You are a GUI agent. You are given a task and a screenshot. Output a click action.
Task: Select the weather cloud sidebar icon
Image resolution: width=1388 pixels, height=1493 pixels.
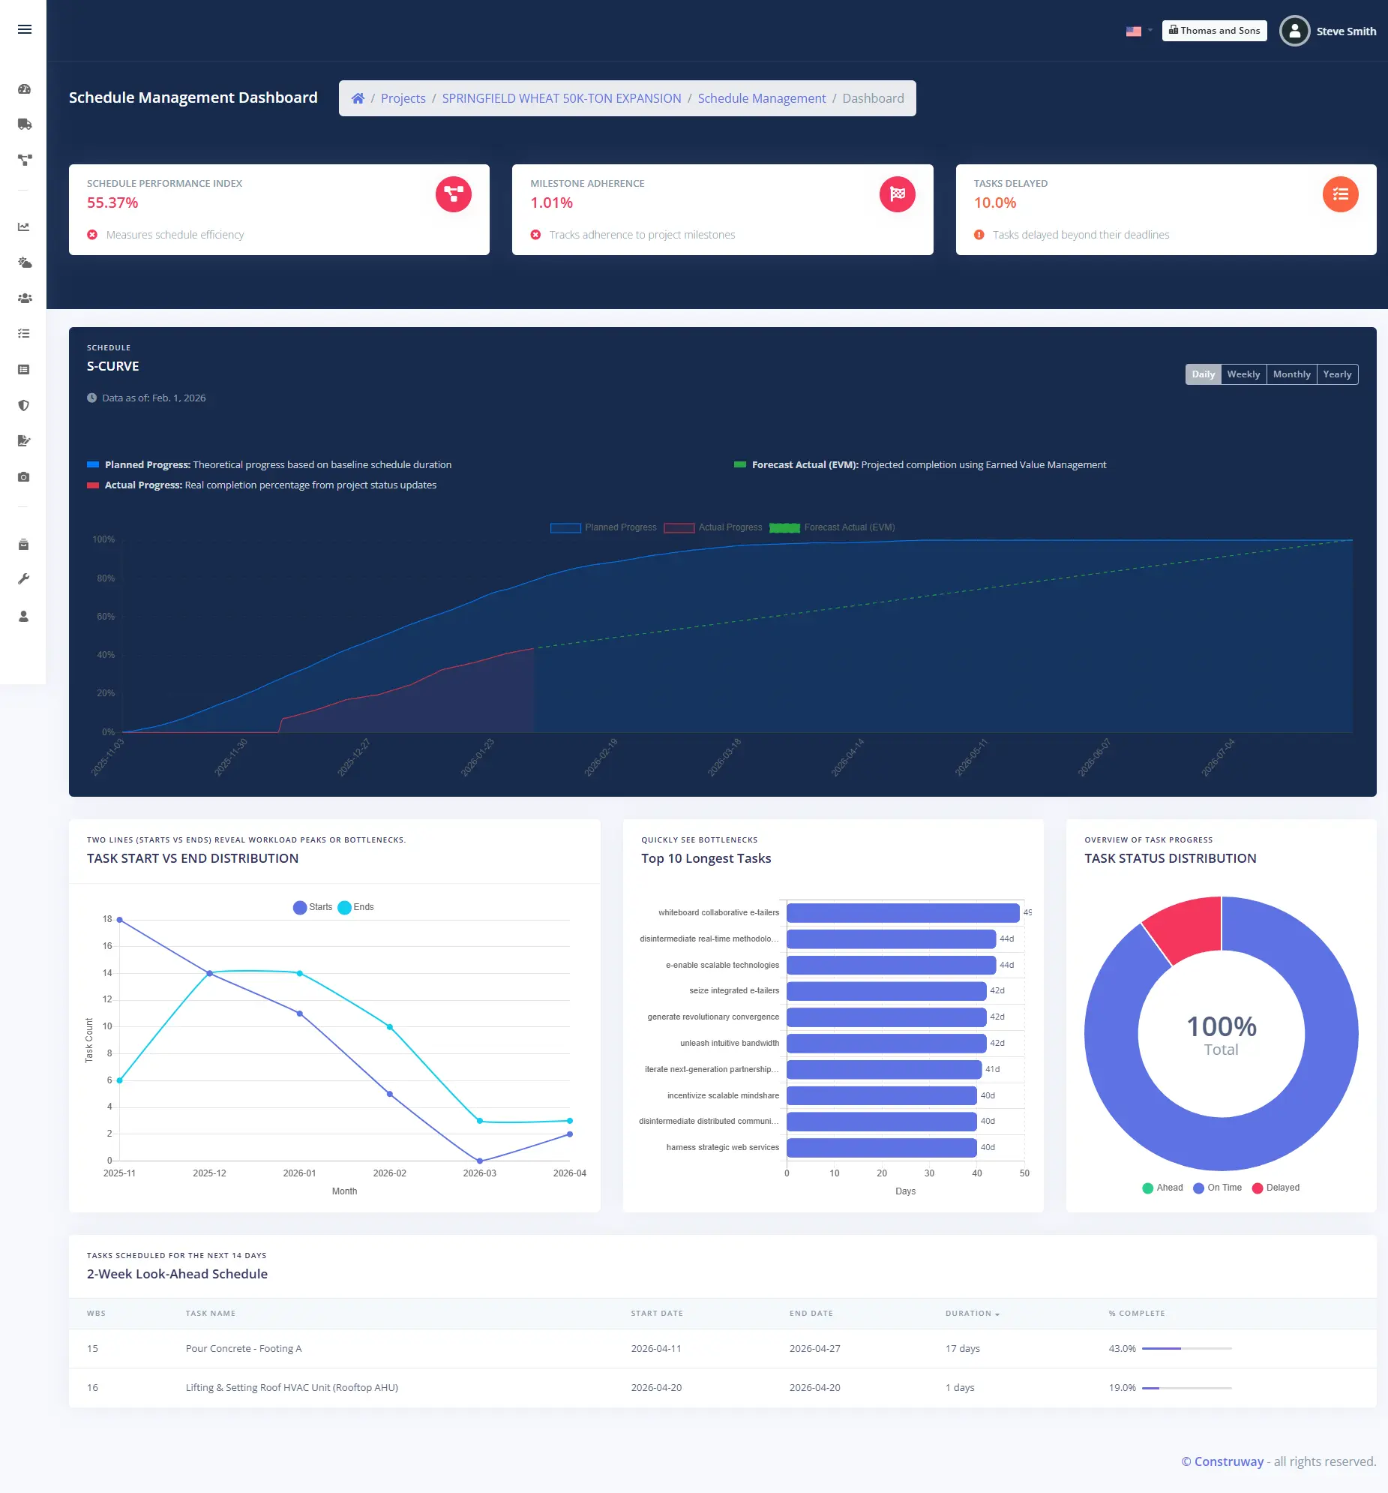pos(24,263)
